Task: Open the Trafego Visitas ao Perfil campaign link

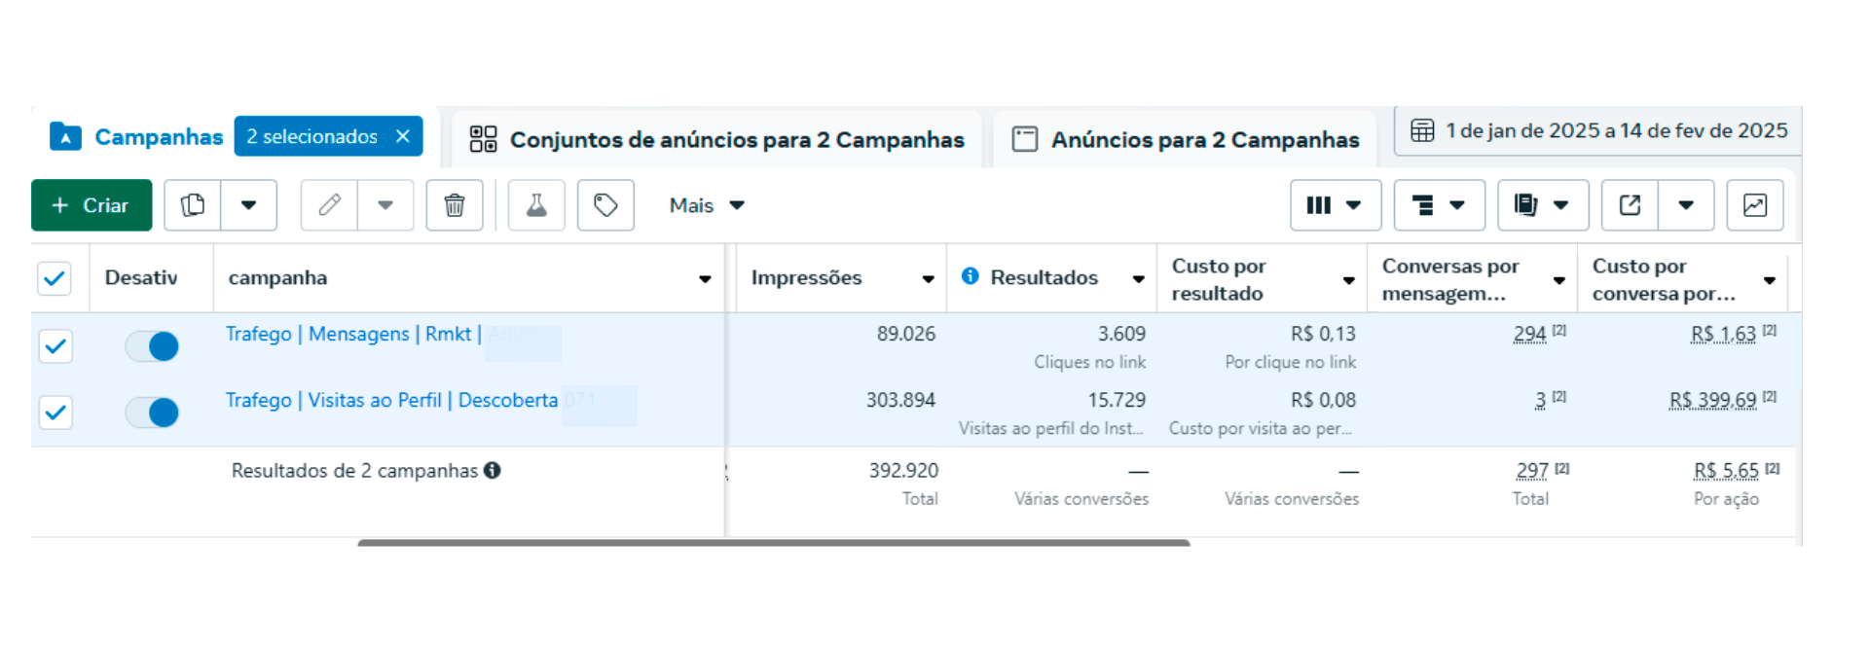Action: (389, 400)
